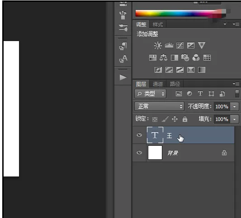
Task: Toggle lock transparent pixels
Action: coord(155,119)
